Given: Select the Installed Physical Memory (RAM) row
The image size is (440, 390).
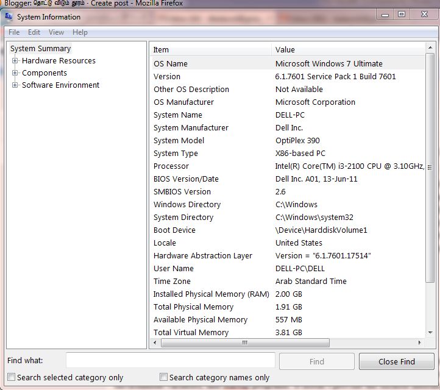Looking at the screenshot, I should [288, 294].
